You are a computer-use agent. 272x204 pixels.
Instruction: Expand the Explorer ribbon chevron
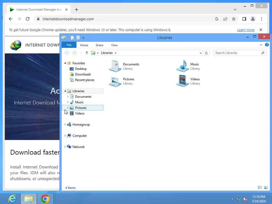point(261,45)
